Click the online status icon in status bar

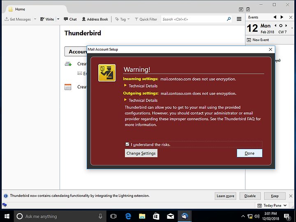click(x=5, y=205)
